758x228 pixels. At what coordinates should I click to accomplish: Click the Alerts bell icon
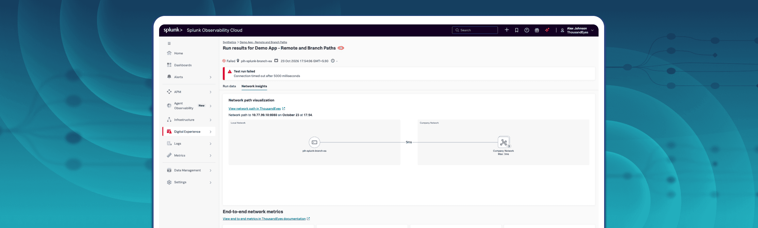[x=169, y=77]
